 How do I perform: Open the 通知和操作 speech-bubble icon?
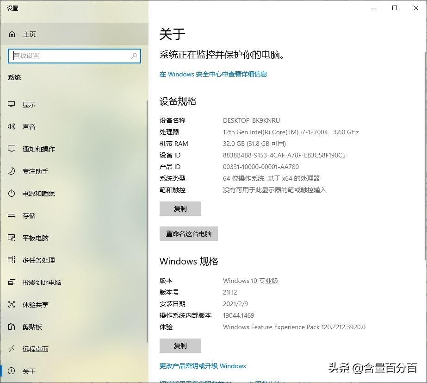click(12, 149)
